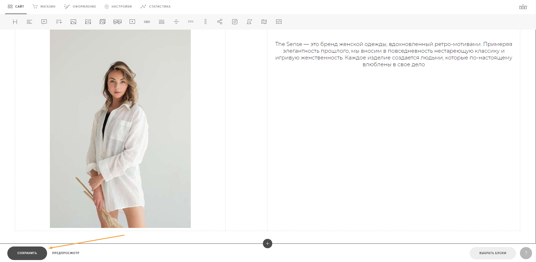Click the СОХРАНИТЬ button

(27, 253)
